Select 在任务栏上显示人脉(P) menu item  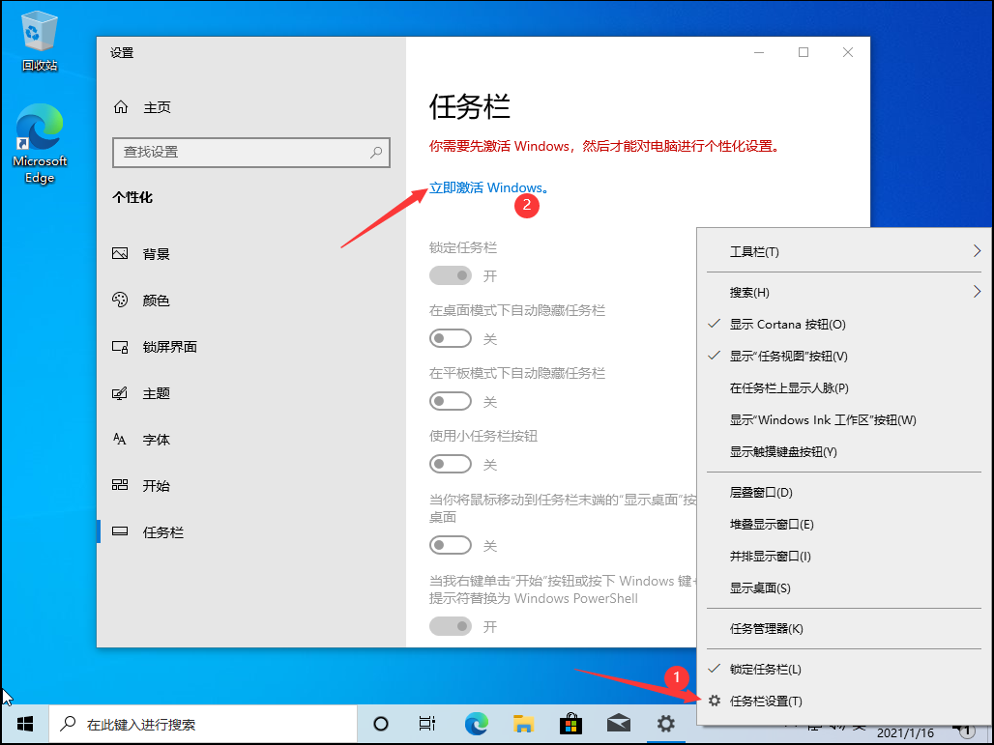[x=844, y=387]
